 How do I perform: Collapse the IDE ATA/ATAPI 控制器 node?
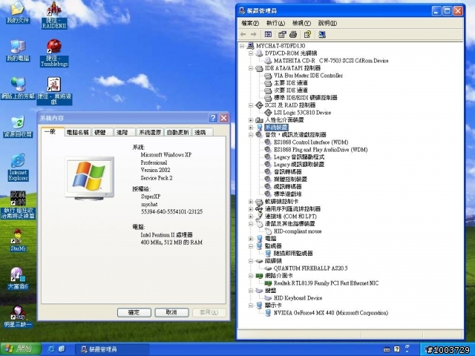point(251,68)
